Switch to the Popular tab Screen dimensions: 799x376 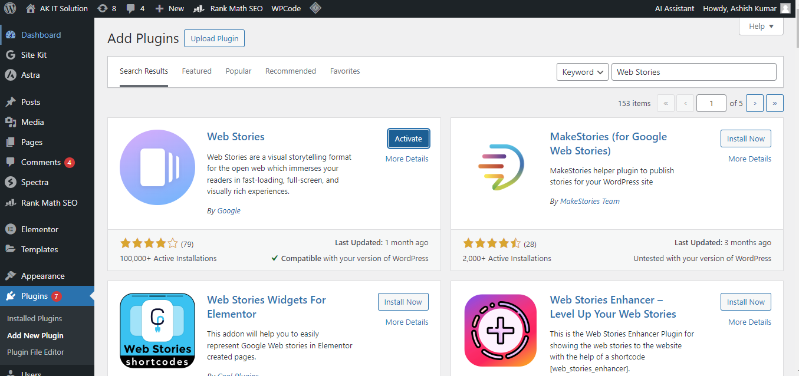(x=238, y=71)
